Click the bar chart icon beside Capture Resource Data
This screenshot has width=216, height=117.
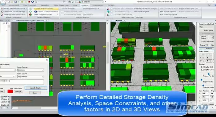click(108, 15)
